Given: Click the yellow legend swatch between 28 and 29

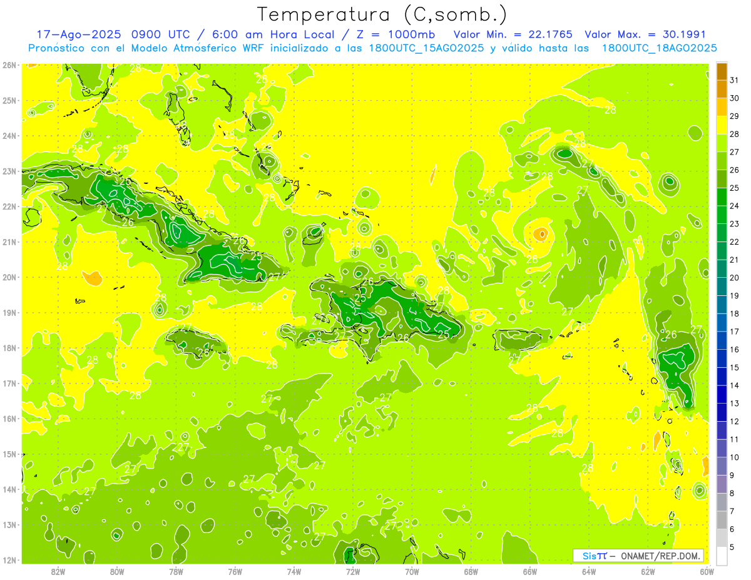Looking at the screenshot, I should tap(722, 125).
